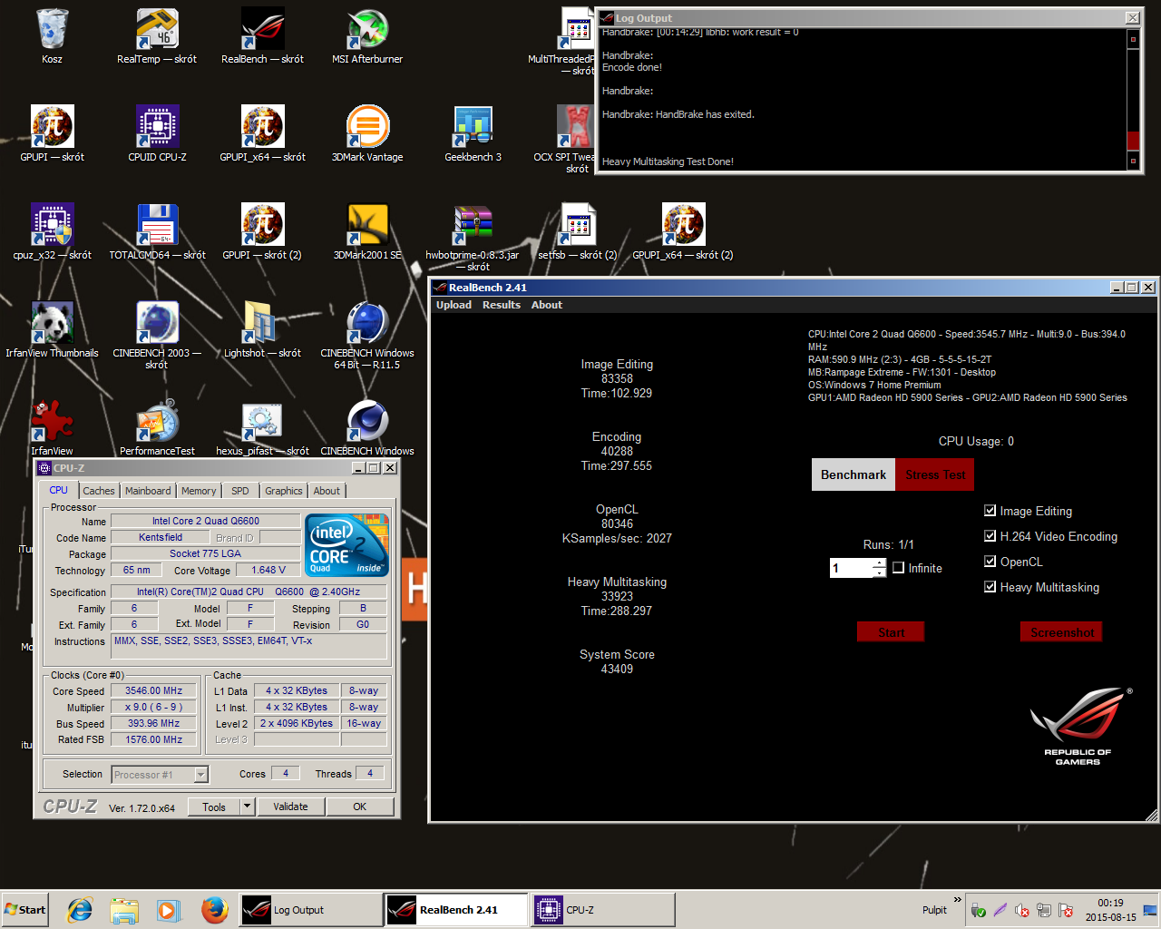The image size is (1161, 929).
Task: Click the CPU-Z Tools button
Action: click(214, 807)
